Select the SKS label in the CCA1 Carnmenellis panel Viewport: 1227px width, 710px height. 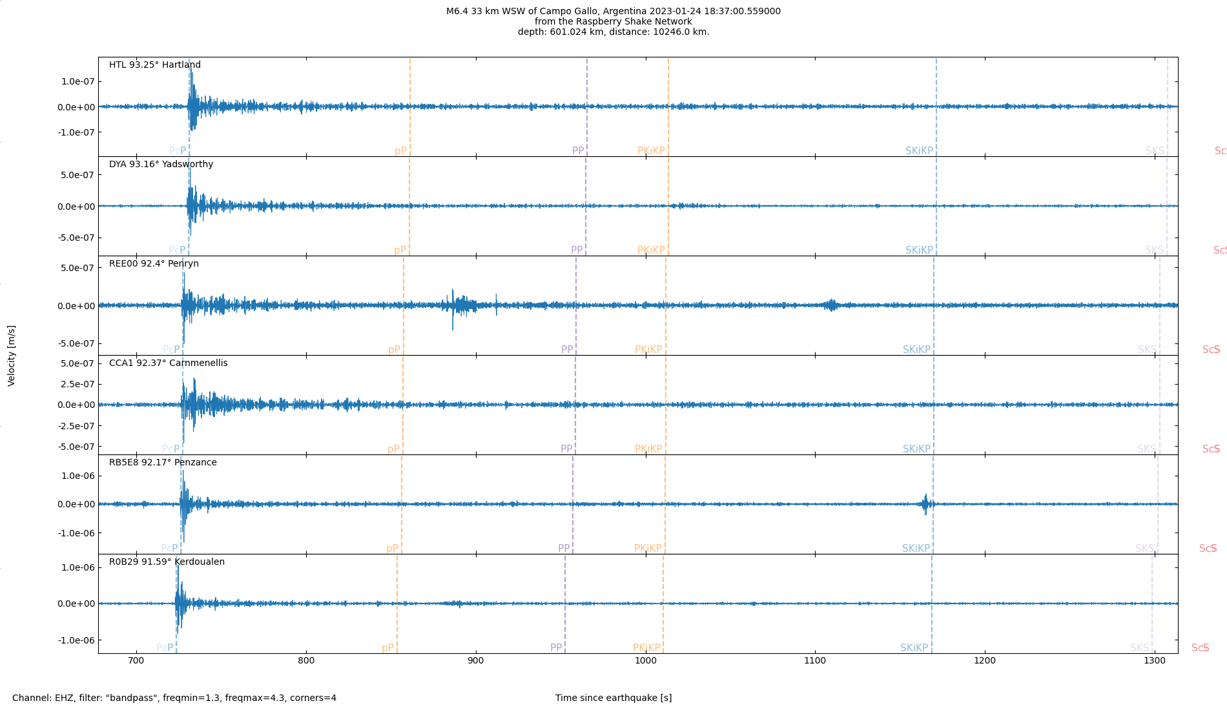(x=1147, y=449)
